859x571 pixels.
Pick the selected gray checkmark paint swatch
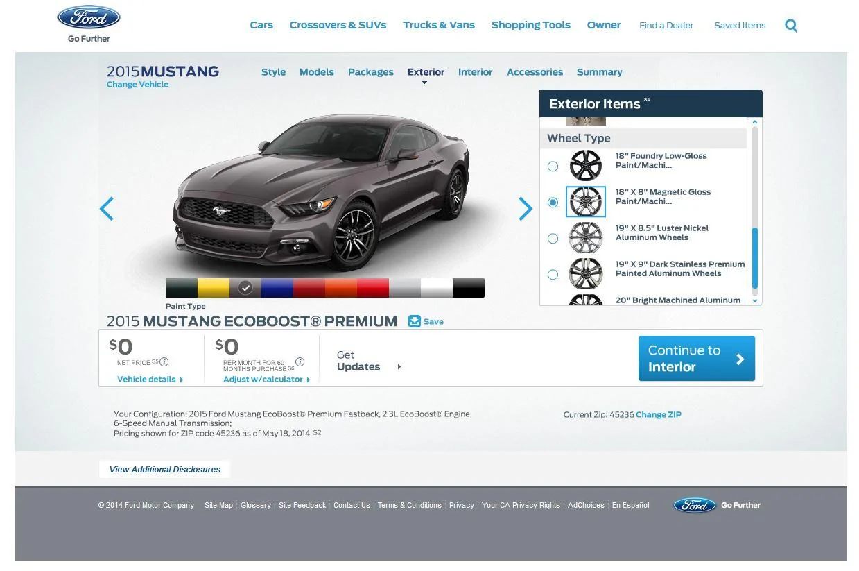click(x=245, y=288)
